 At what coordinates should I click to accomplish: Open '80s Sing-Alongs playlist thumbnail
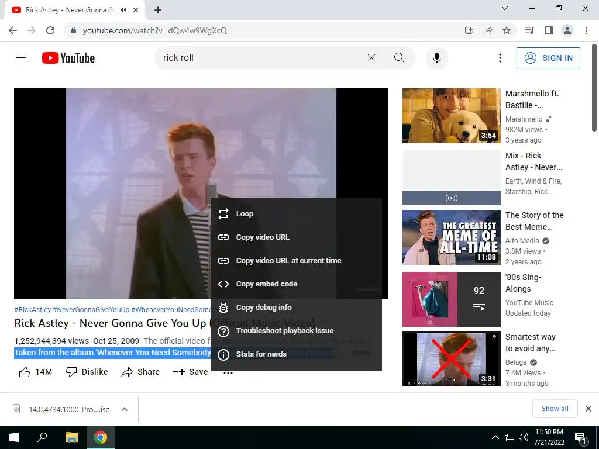[451, 299]
